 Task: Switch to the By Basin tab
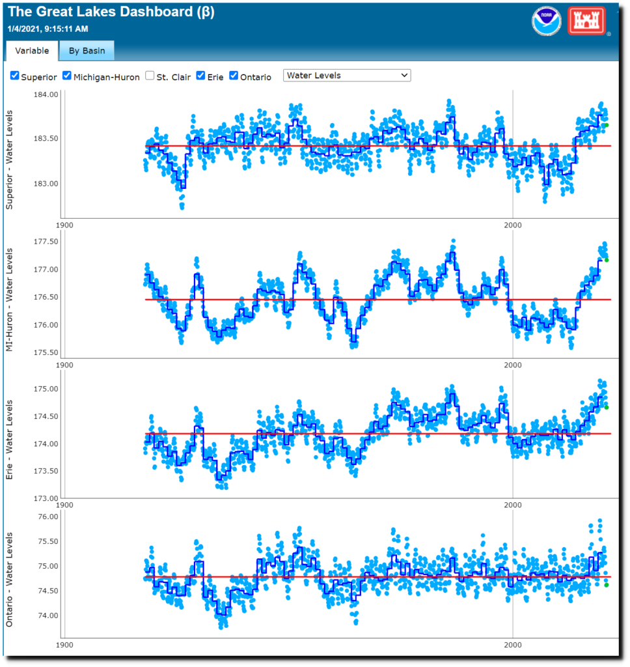coord(87,51)
